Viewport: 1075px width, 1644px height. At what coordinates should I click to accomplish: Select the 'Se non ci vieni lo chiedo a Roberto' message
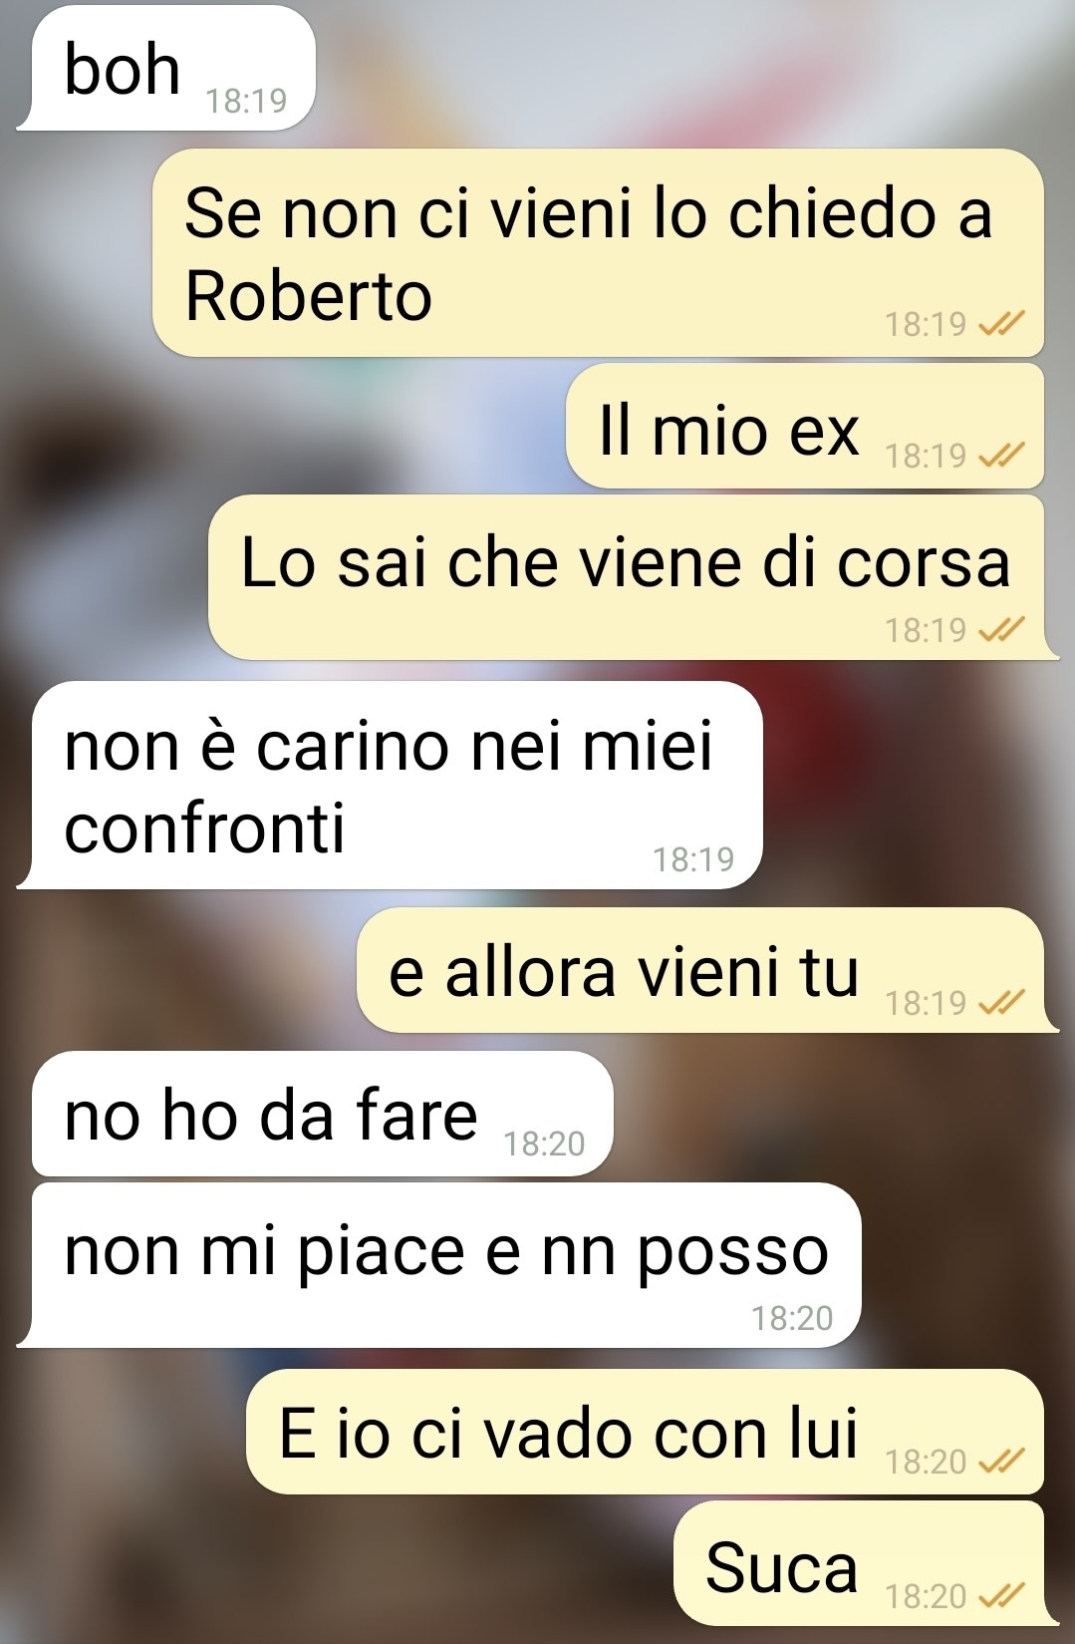598,253
